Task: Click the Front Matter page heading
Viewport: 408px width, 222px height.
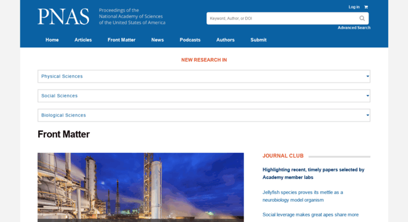Action: (64, 134)
